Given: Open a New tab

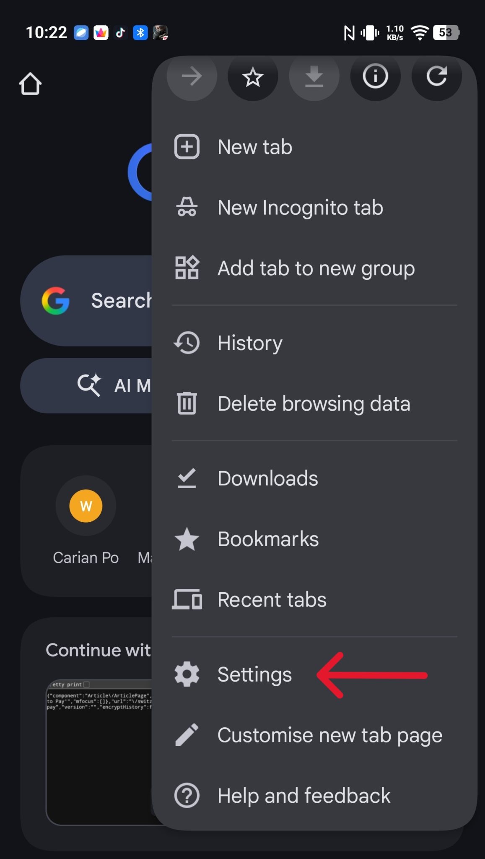Looking at the screenshot, I should point(255,147).
